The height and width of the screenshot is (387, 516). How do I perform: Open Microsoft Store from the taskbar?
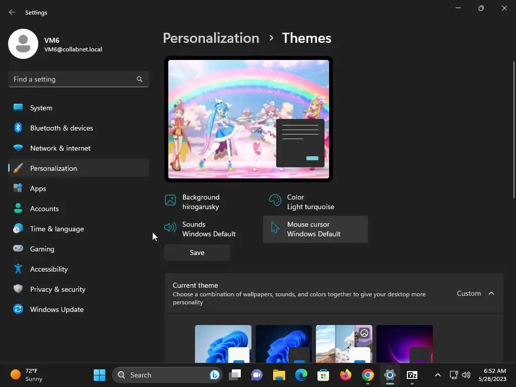(x=323, y=375)
